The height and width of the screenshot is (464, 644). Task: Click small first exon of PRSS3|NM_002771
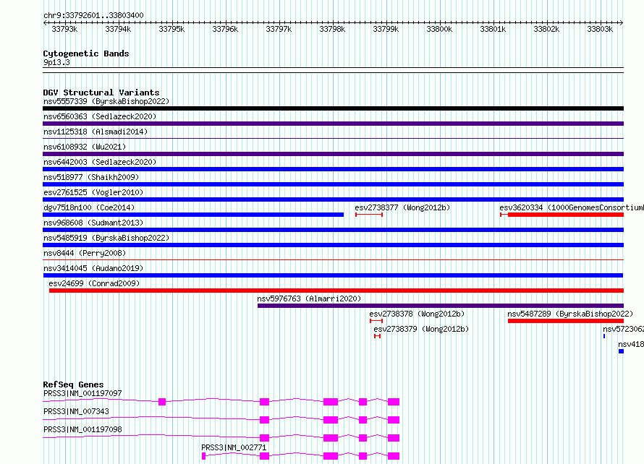pos(203,456)
